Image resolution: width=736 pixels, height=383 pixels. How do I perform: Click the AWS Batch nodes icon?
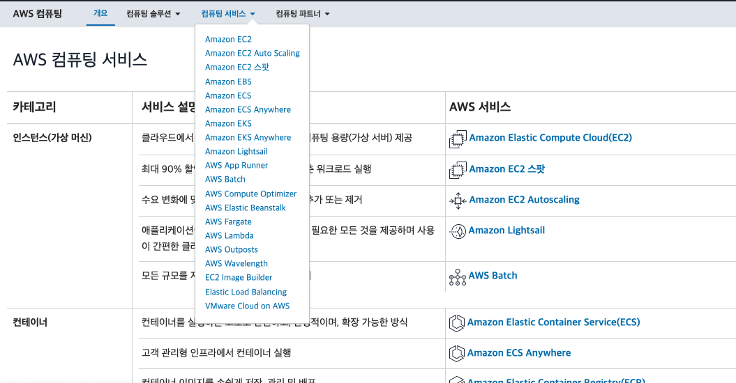pyautogui.click(x=458, y=277)
